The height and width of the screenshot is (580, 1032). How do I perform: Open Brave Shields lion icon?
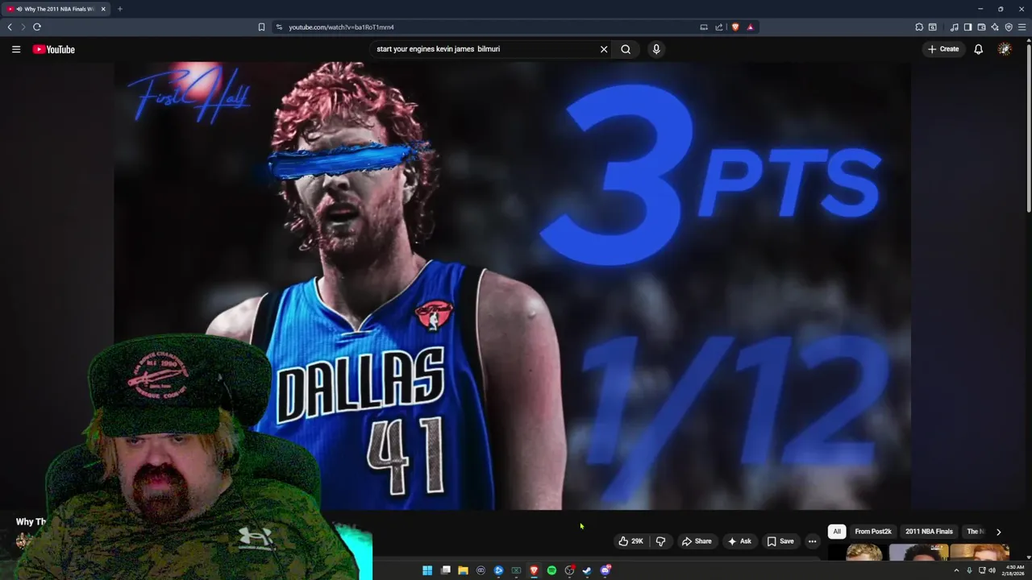click(734, 27)
